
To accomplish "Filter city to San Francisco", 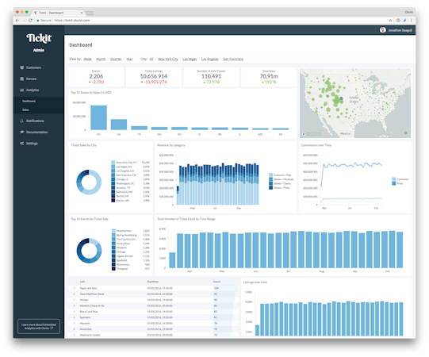I will pos(233,59).
